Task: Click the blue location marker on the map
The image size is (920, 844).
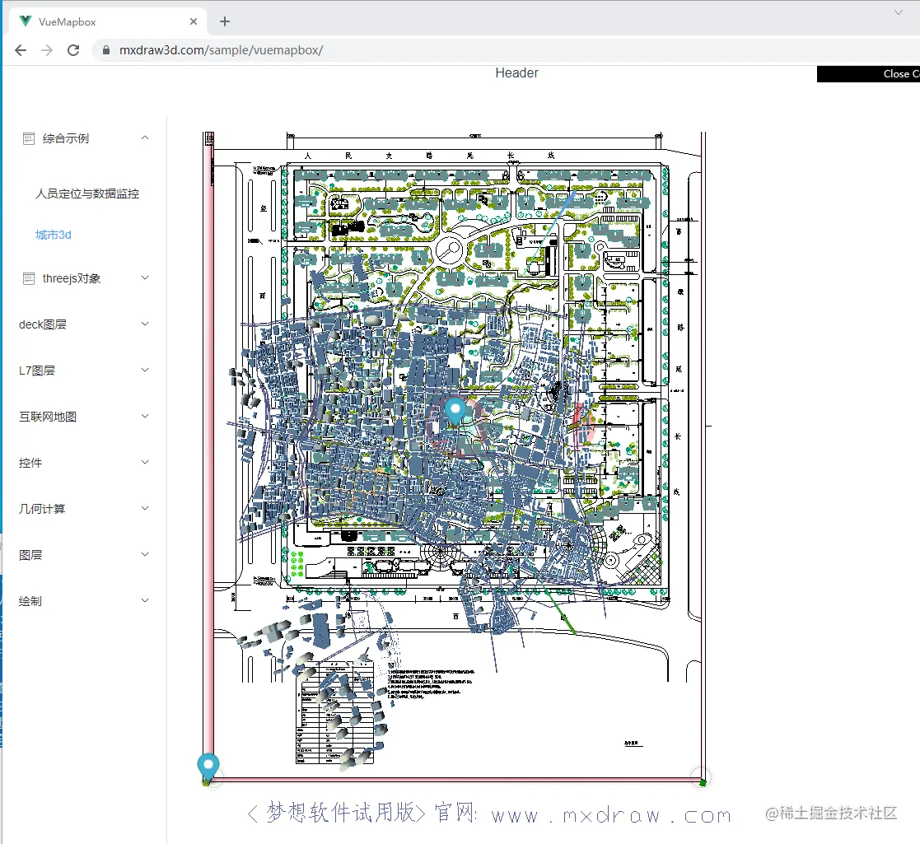Action: [455, 410]
